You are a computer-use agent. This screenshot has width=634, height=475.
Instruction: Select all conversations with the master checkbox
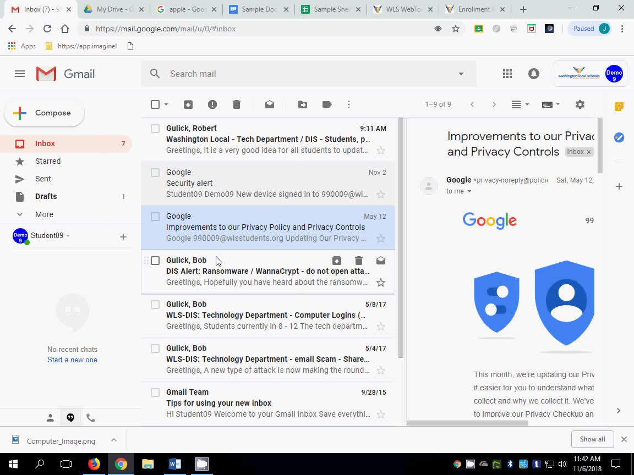click(155, 104)
